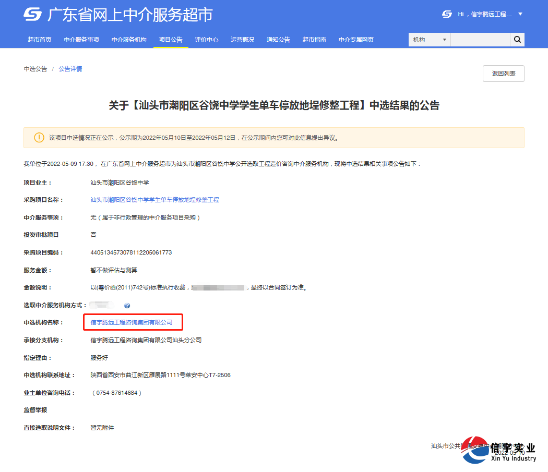Viewport: 548px width, 472px height.
Task: Click the user avatar logo near 'Hi，信宇腾远工程'
Action: point(446,14)
